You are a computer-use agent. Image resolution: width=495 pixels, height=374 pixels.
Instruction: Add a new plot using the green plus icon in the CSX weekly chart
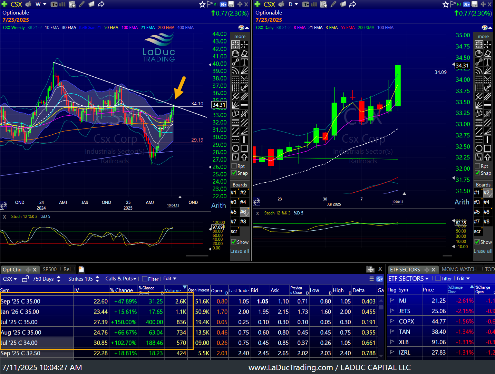(5, 4)
